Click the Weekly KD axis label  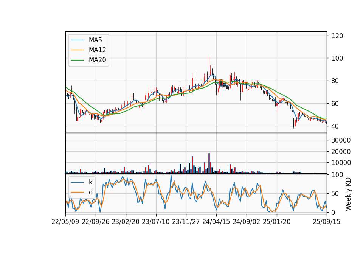[x=348, y=194]
